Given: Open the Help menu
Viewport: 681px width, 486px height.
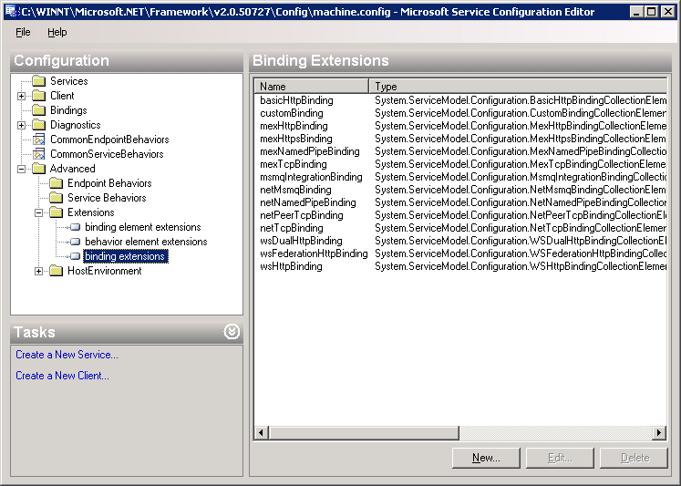Looking at the screenshot, I should [x=57, y=32].
